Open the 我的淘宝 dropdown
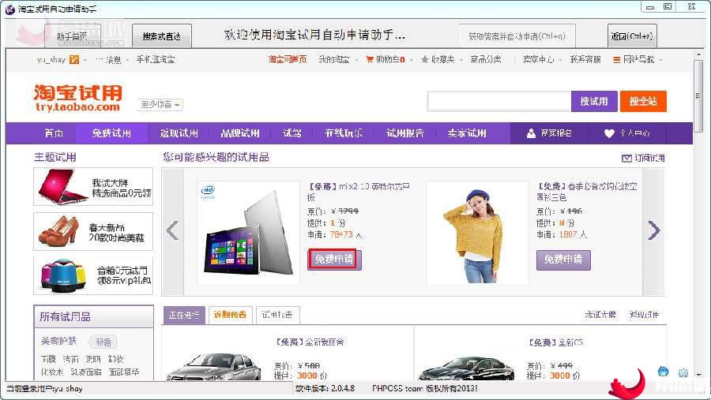This screenshot has width=711, height=400. click(338, 59)
